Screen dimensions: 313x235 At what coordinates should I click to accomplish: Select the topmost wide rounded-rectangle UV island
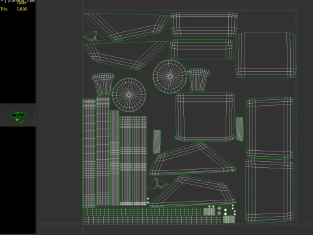point(204,25)
